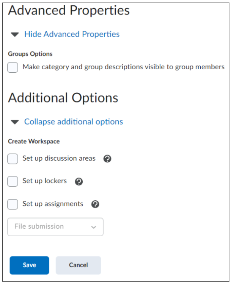Click the Collapse additional options link
The width and height of the screenshot is (231, 284).
tap(74, 122)
